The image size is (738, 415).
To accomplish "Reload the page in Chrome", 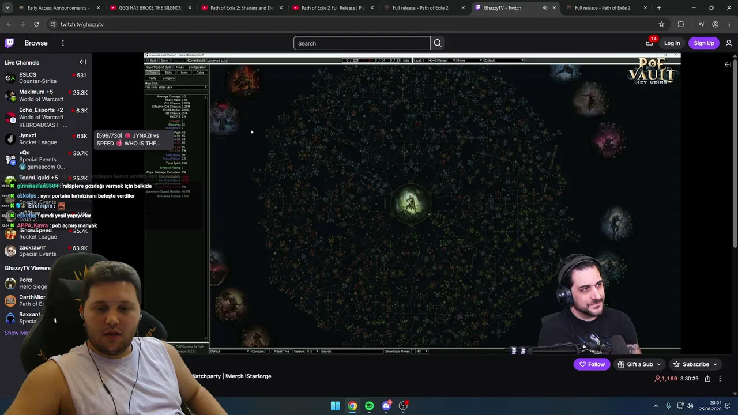I will click(x=36, y=24).
